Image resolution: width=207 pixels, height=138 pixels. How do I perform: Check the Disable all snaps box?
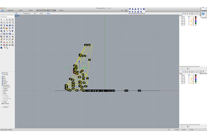pyautogui.click(x=2, y=107)
